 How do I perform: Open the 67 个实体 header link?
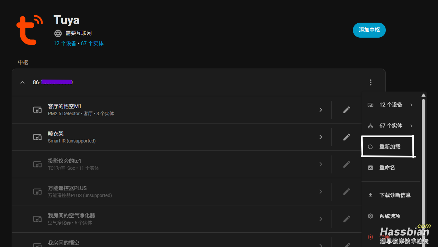pyautogui.click(x=92, y=43)
